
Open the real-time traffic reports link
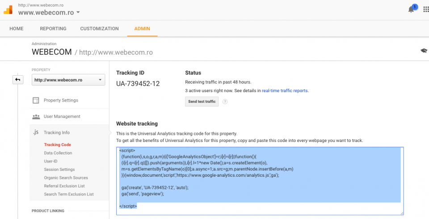pos(285,90)
